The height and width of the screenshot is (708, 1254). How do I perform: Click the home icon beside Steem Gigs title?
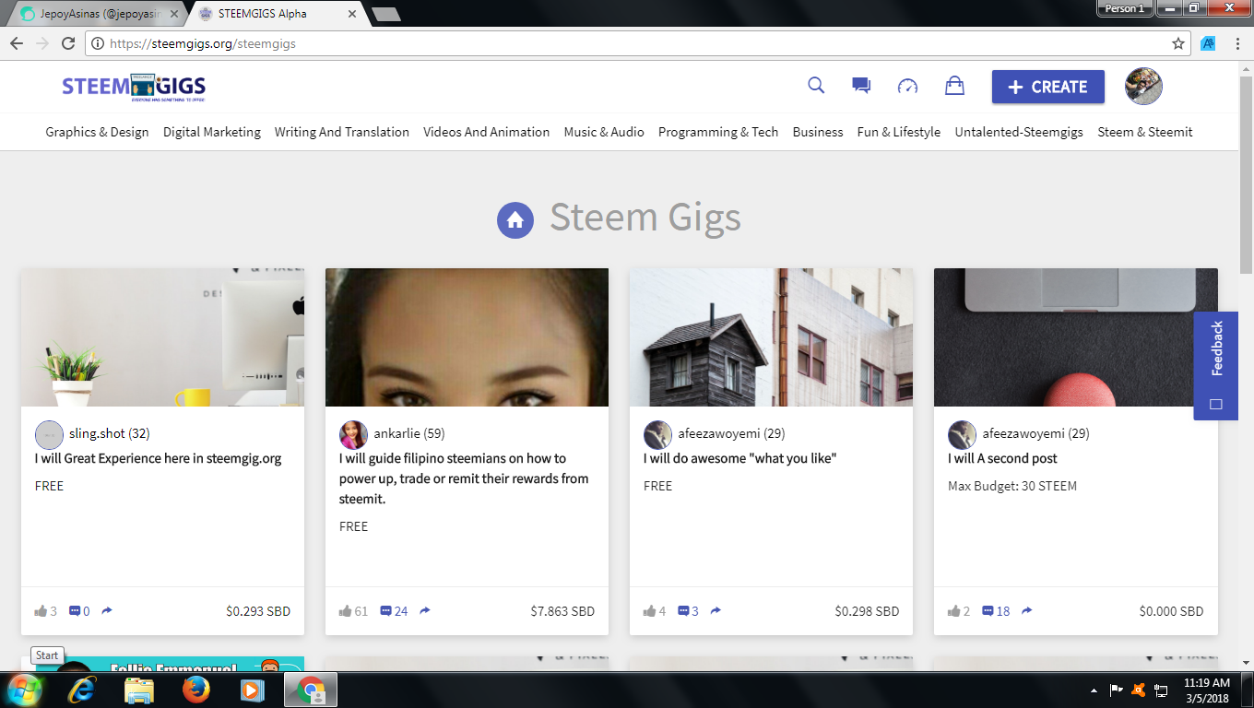pyautogui.click(x=515, y=220)
